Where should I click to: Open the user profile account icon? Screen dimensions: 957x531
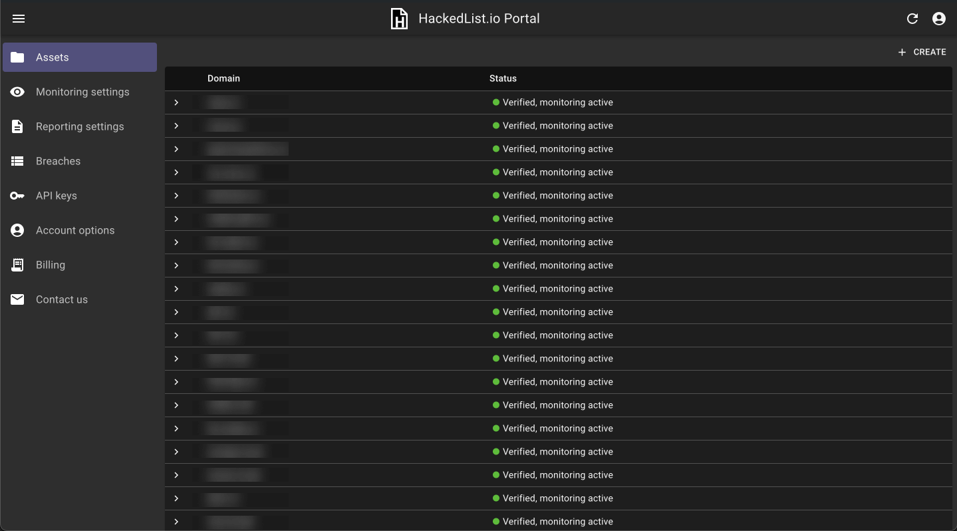click(939, 19)
